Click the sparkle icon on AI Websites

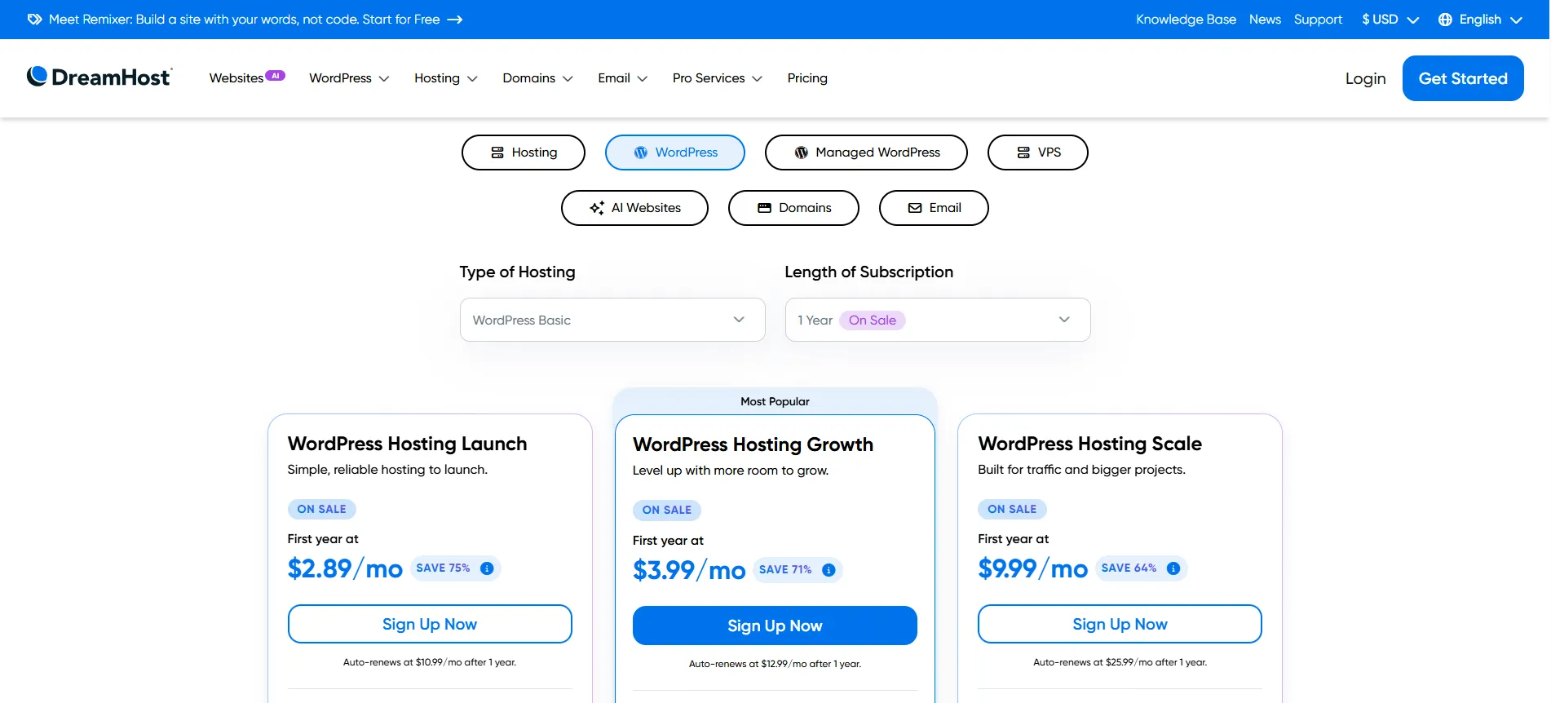pos(597,208)
